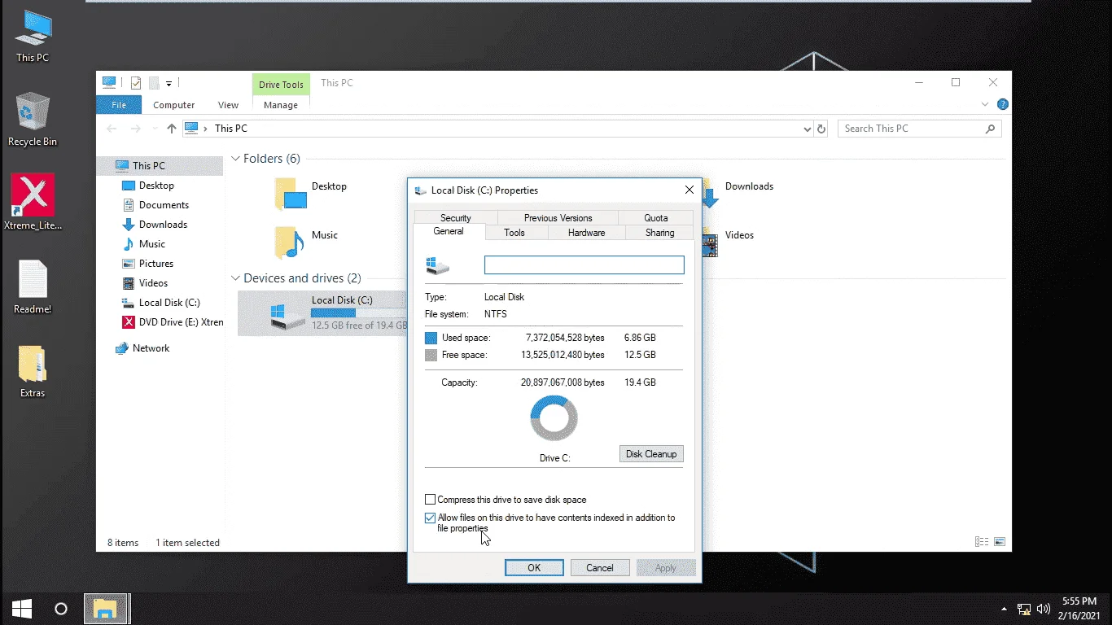Collapse Devices and drives (2) group
This screenshot has width=1112, height=625.
[235, 278]
